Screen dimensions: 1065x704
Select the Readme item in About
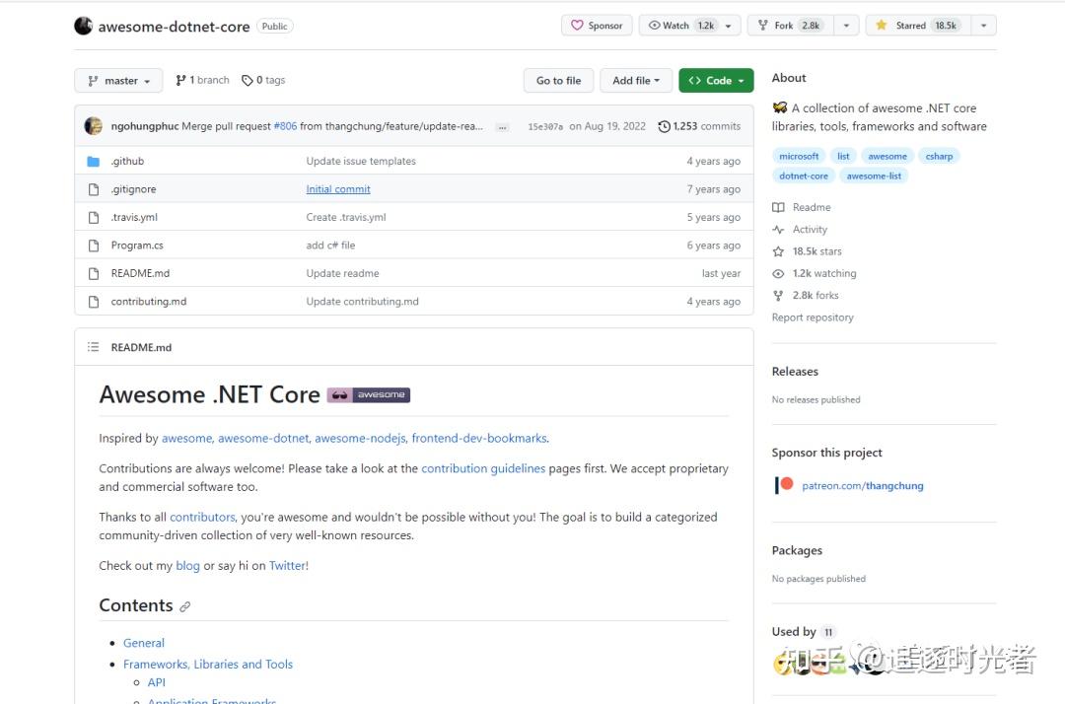click(811, 207)
